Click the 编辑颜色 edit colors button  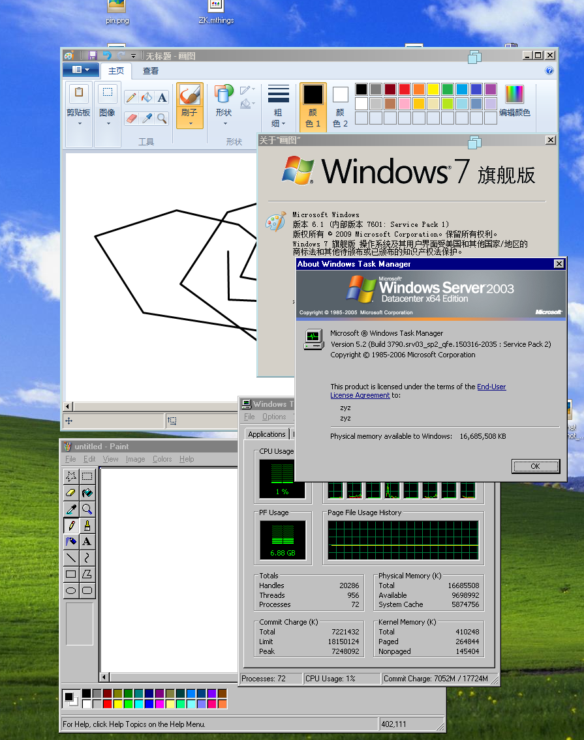pyautogui.click(x=515, y=100)
